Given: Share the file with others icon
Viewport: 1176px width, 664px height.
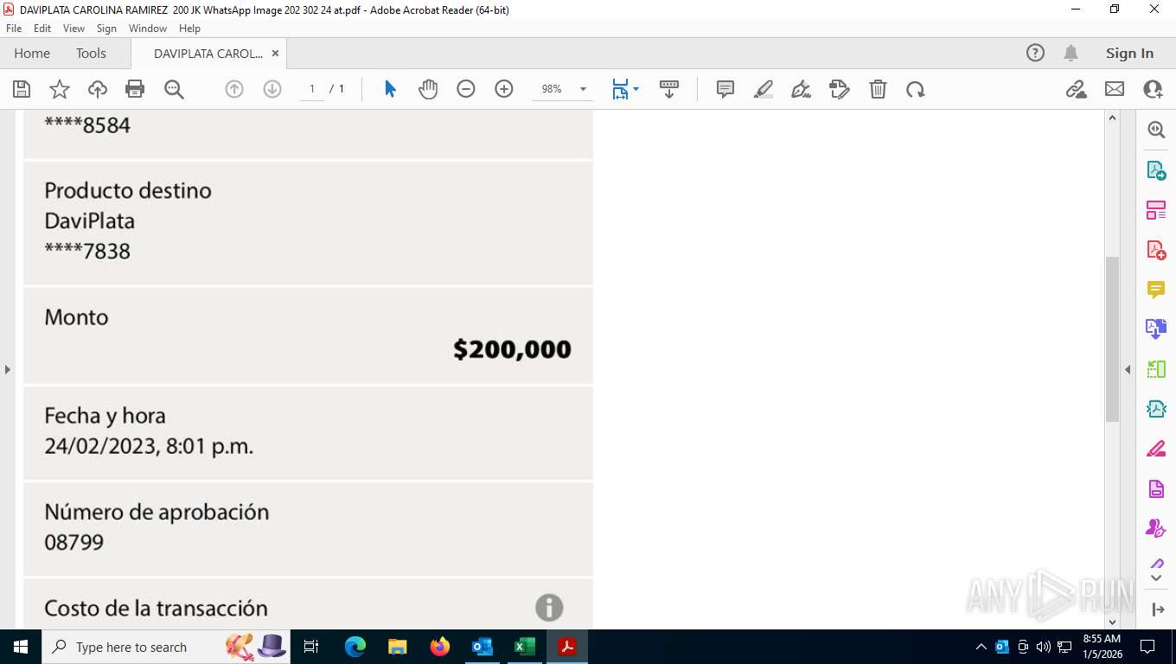Looking at the screenshot, I should pos(1153,89).
